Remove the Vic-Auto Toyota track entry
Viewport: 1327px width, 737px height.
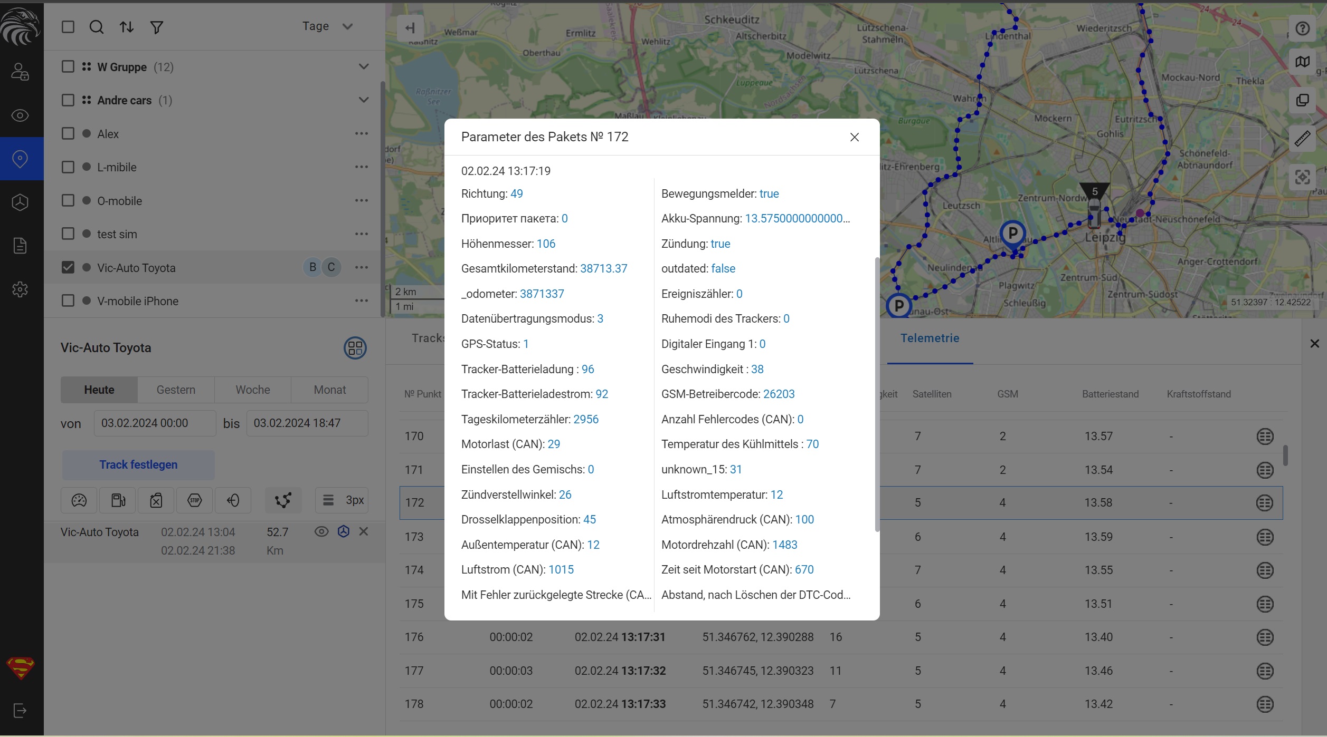tap(364, 532)
